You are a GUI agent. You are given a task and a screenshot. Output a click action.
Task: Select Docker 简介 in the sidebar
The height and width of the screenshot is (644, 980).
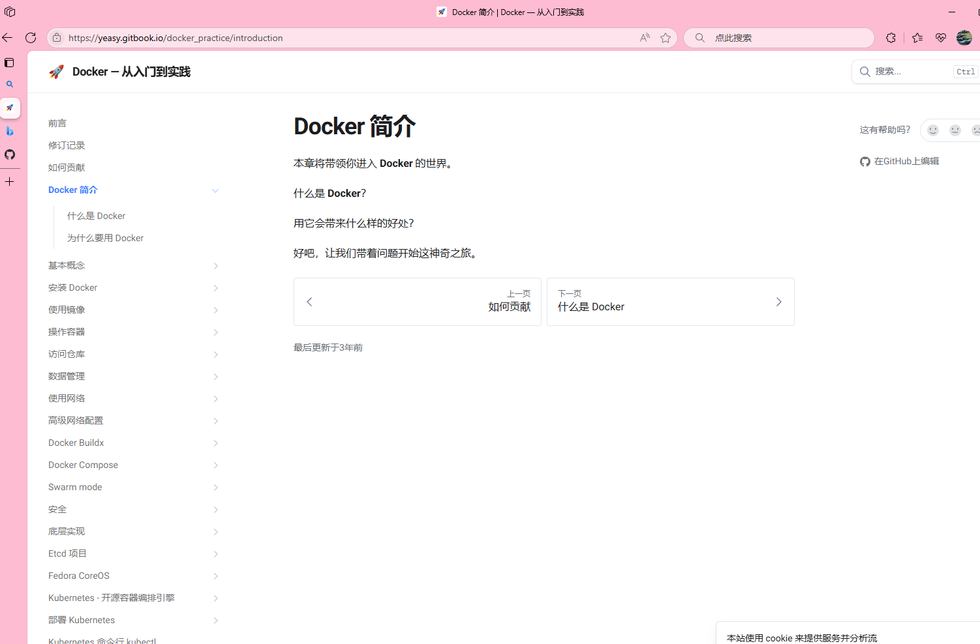[73, 190]
